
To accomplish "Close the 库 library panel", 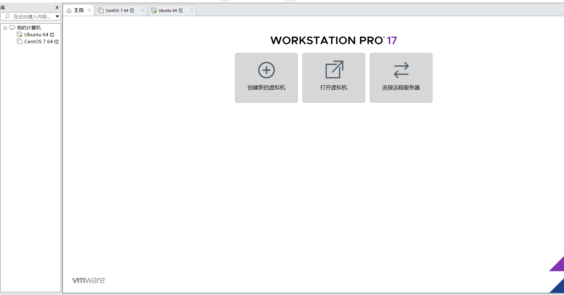I will (x=57, y=8).
